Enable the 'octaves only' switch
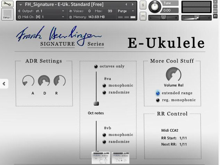 pos(96,66)
